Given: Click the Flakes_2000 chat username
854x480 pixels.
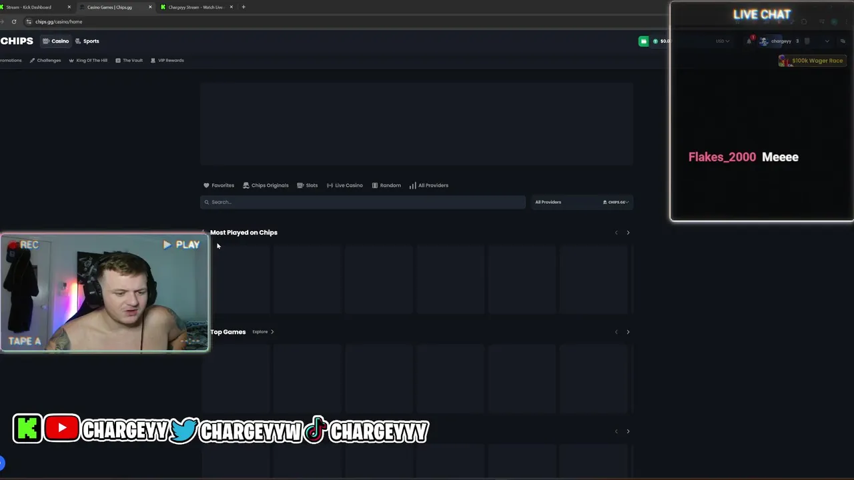Looking at the screenshot, I should 722,157.
